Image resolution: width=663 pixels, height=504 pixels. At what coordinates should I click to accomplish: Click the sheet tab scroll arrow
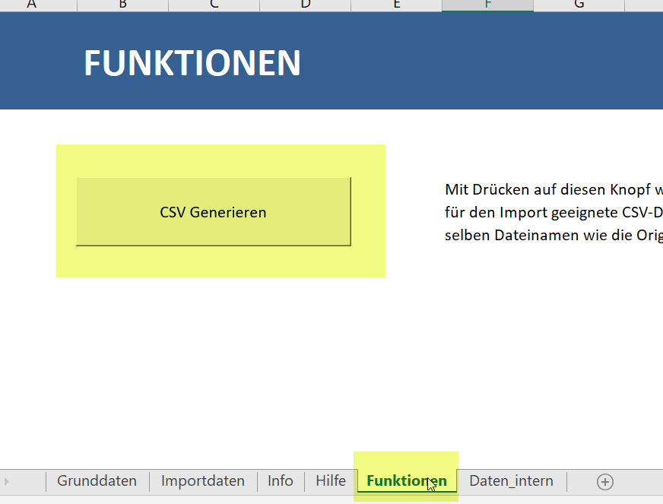pos(6,482)
